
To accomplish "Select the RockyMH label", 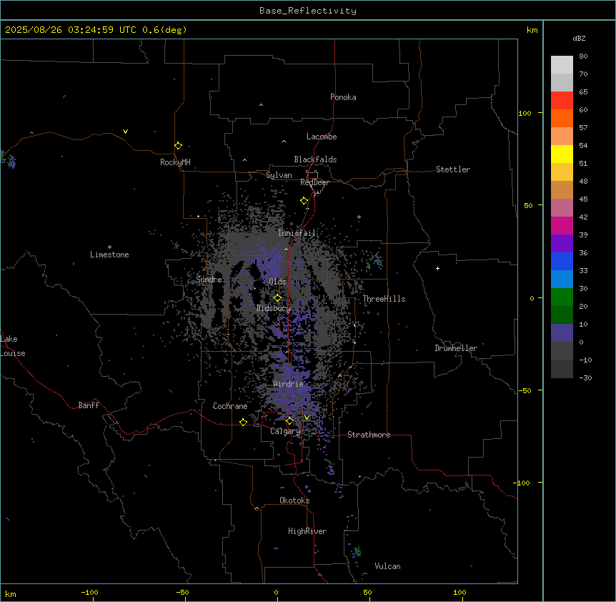I will tap(175, 162).
